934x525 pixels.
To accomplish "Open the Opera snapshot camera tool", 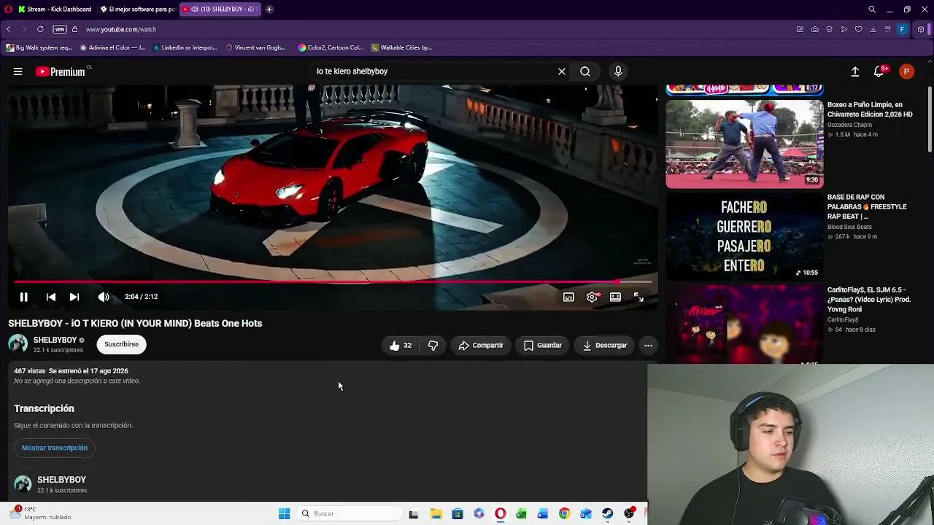I will tap(814, 29).
